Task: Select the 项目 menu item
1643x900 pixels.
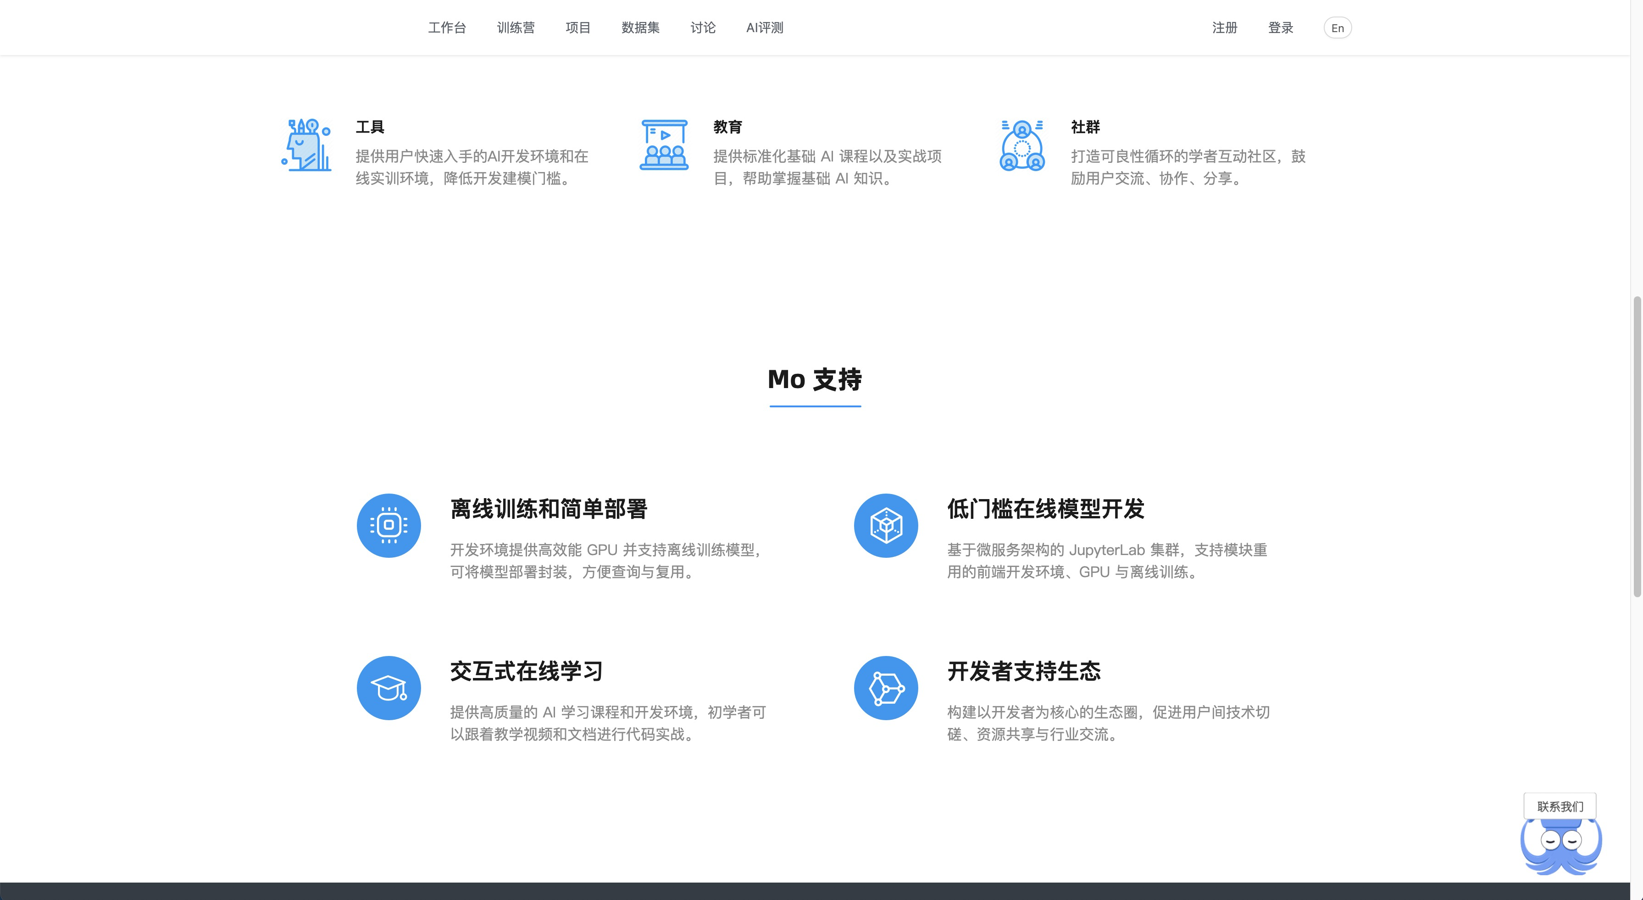Action: pos(578,28)
